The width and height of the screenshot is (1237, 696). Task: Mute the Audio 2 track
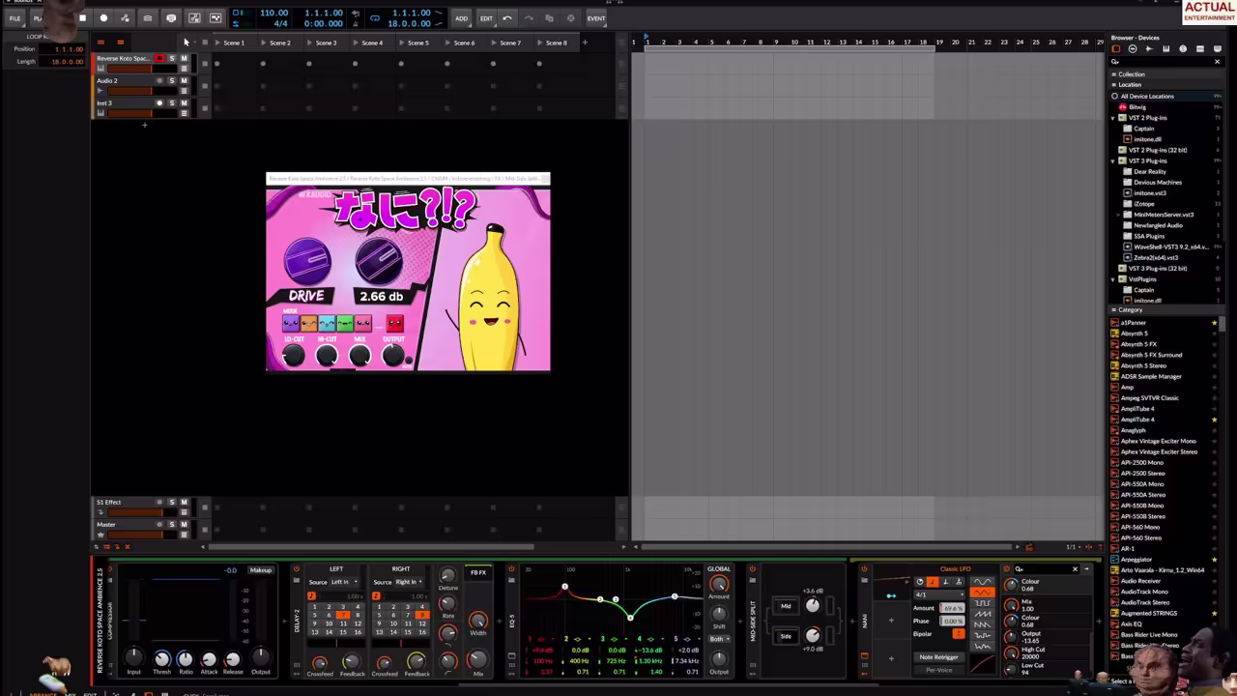(184, 81)
